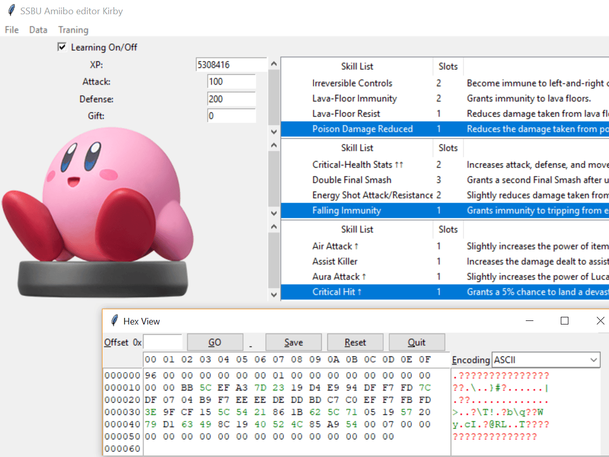Select the Lava-Floor Immunity skill
The width and height of the screenshot is (609, 457).
(354, 98)
